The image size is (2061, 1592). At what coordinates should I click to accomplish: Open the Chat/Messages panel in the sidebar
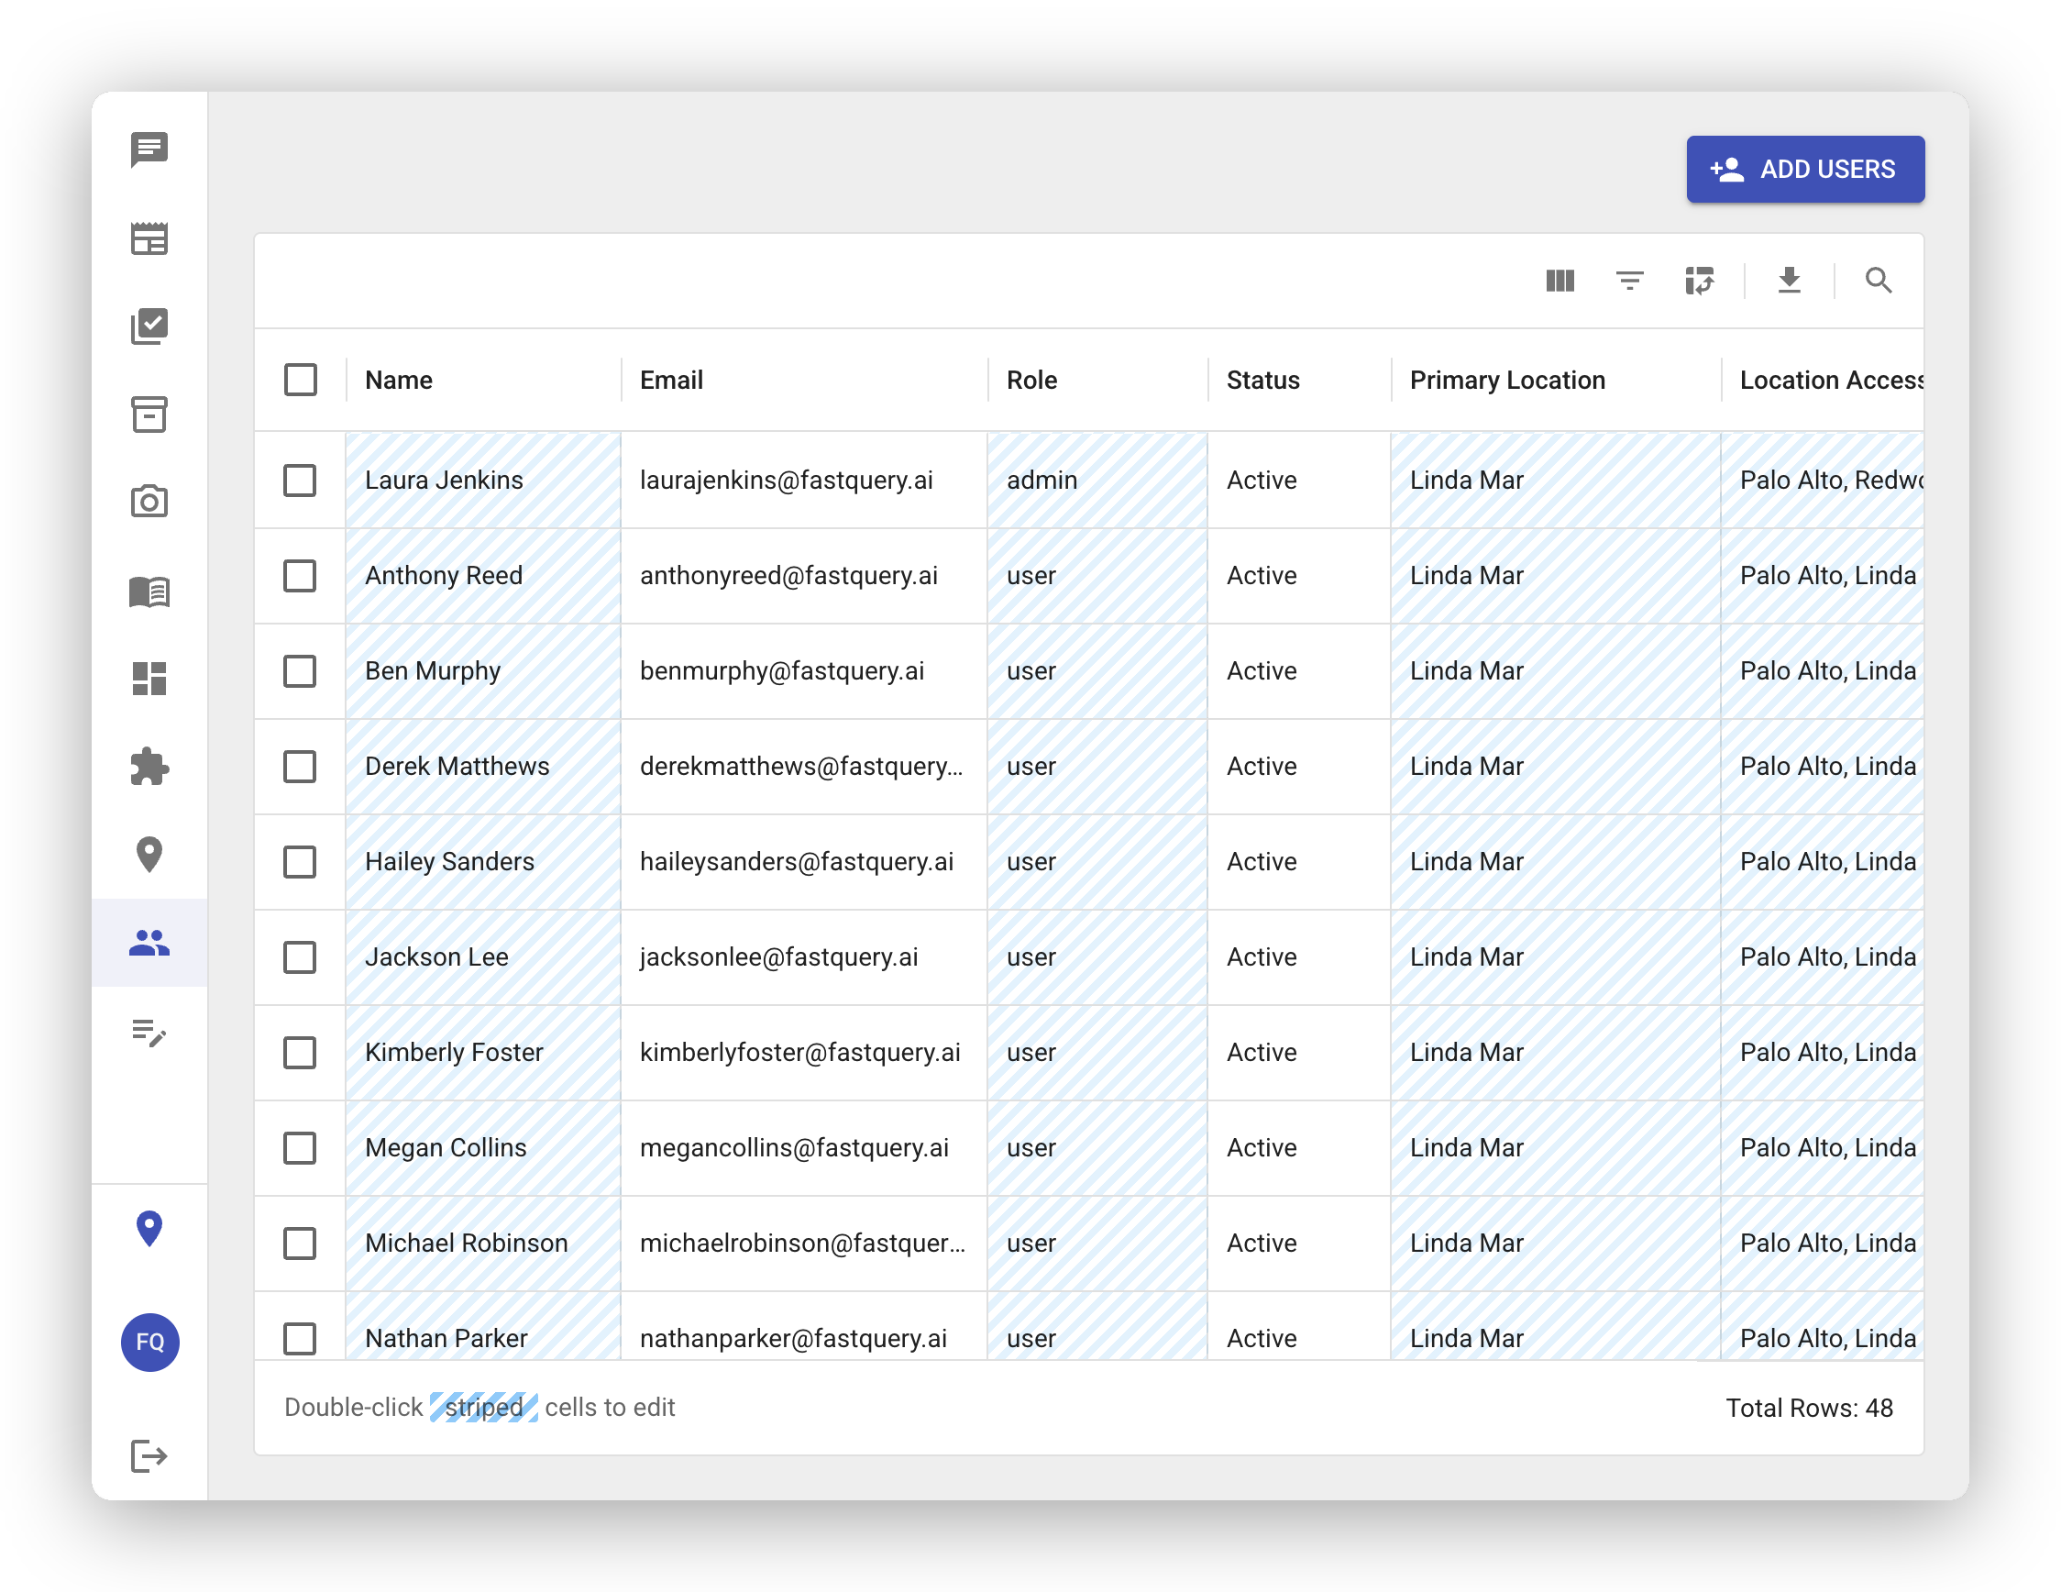149,151
